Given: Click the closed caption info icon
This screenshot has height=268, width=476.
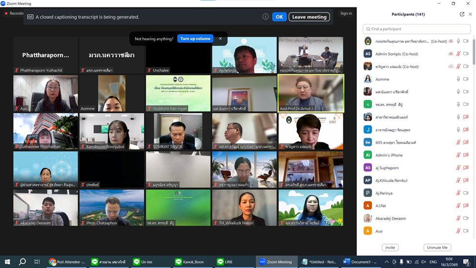Looking at the screenshot, I should (x=266, y=17).
